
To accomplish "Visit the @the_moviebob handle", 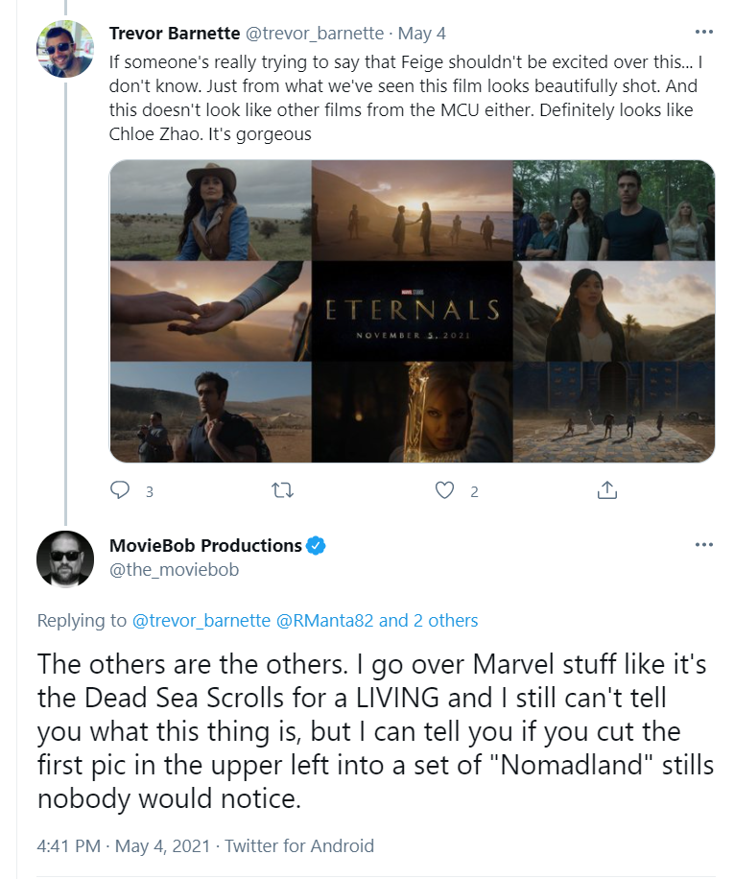I will click(174, 570).
